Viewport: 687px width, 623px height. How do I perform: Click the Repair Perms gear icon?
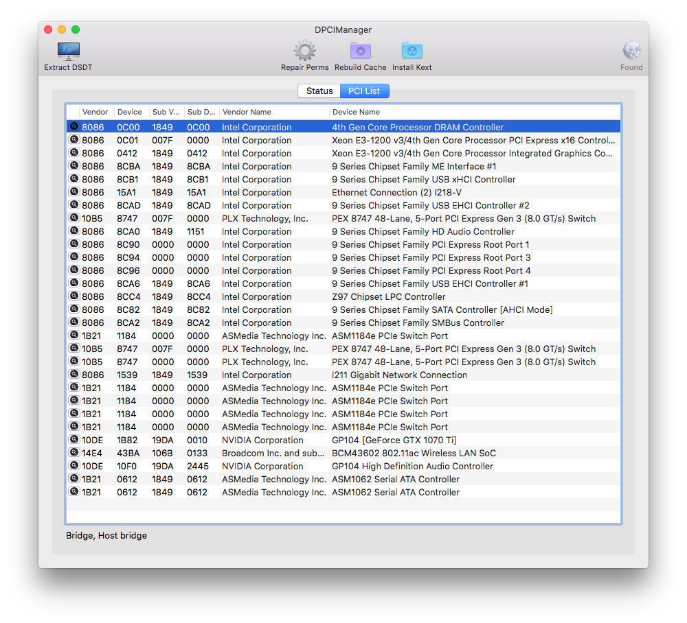[x=304, y=51]
